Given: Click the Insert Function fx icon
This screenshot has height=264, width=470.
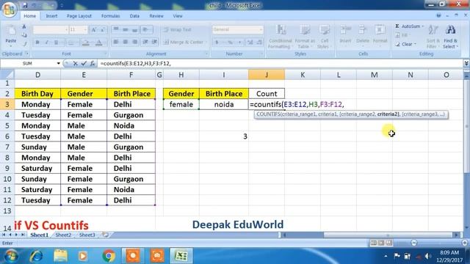Looking at the screenshot, I should tap(93, 64).
